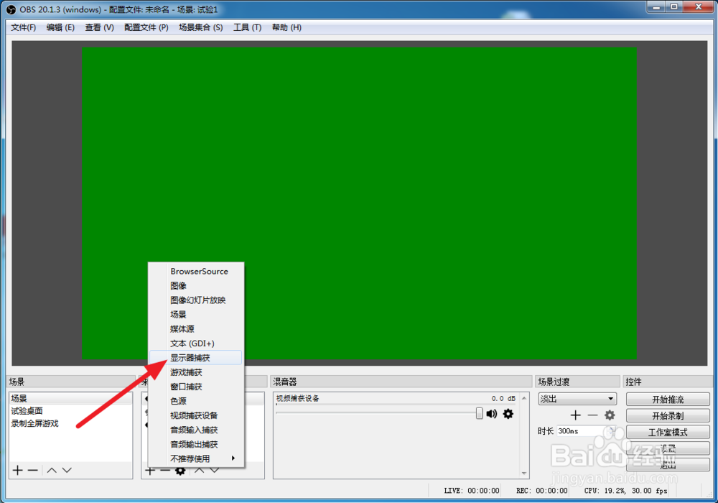Screen dimensions: 718x503
Task: Click the CPU: 19.2%, 30.00 fps status
Action: point(625,491)
